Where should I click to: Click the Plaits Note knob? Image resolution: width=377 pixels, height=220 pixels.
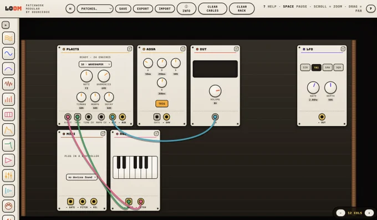click(x=86, y=76)
